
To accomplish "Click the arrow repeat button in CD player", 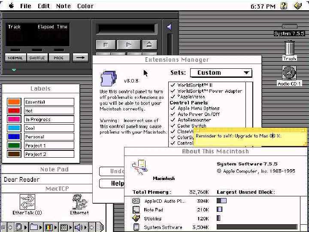I will [80, 58].
